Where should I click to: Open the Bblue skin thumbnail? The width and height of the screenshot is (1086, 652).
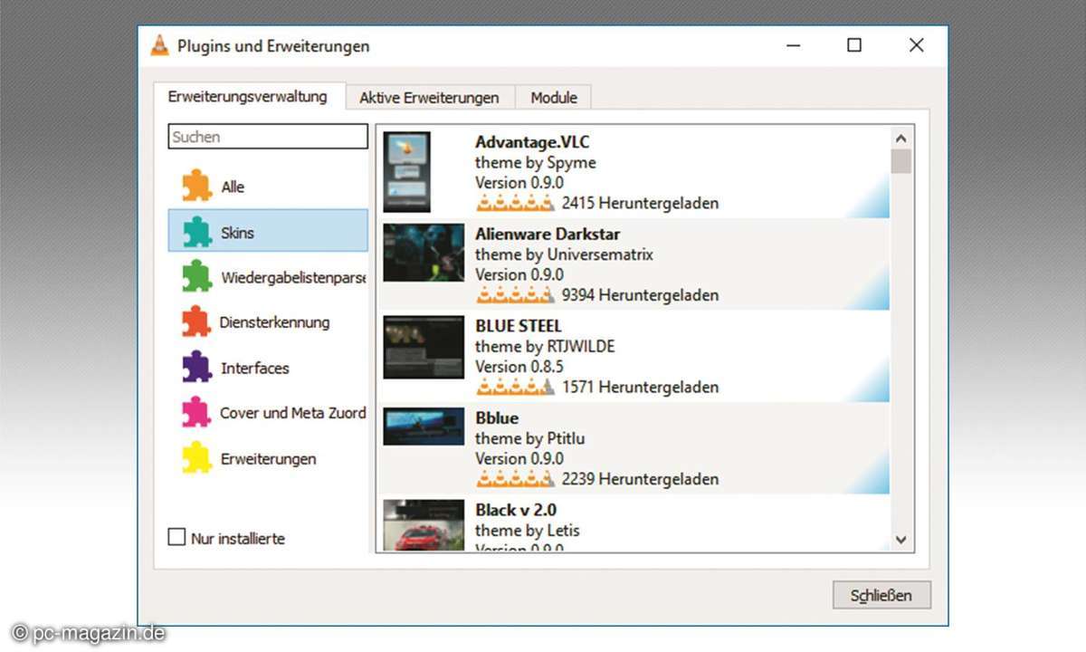pos(424,427)
